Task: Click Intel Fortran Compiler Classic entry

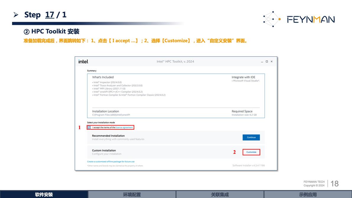Action: [129, 95]
